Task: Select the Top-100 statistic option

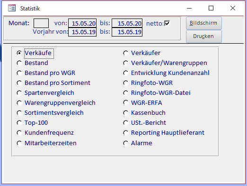Action: (x=19, y=123)
